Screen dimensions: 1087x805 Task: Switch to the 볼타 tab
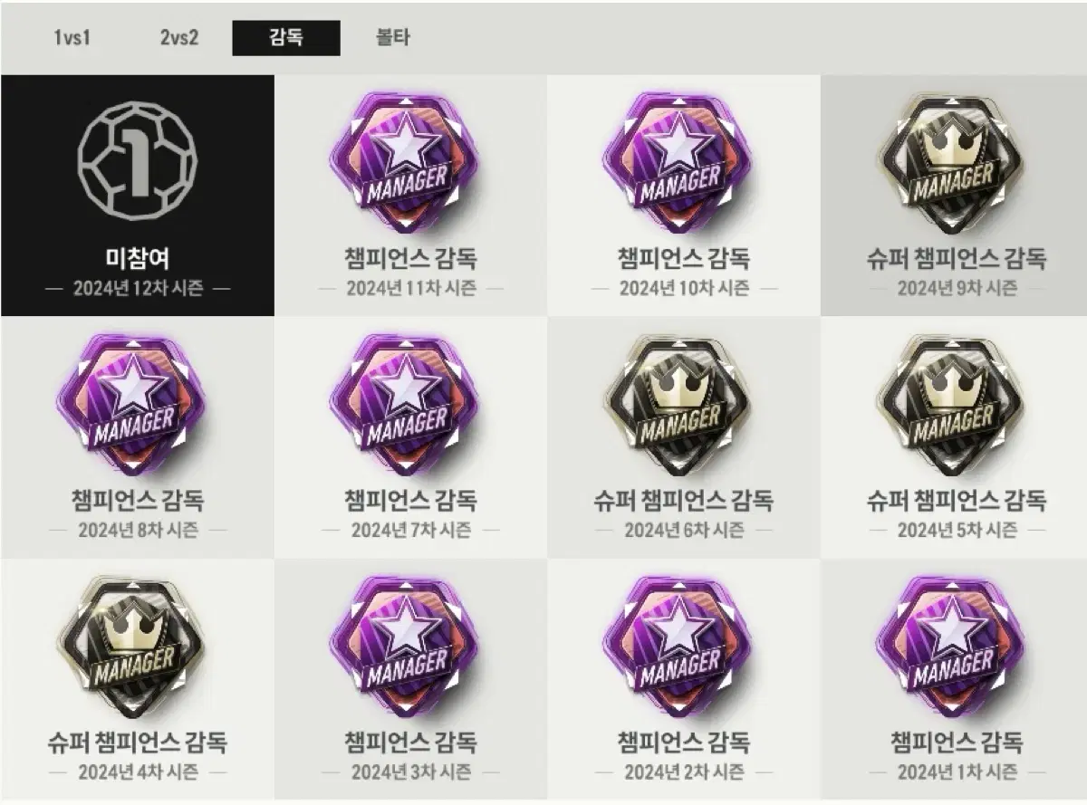(392, 38)
